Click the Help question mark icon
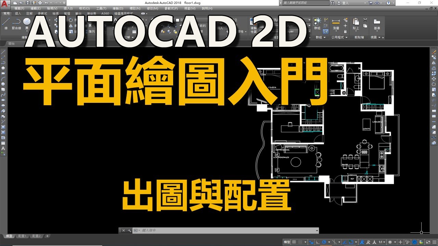 388,3
